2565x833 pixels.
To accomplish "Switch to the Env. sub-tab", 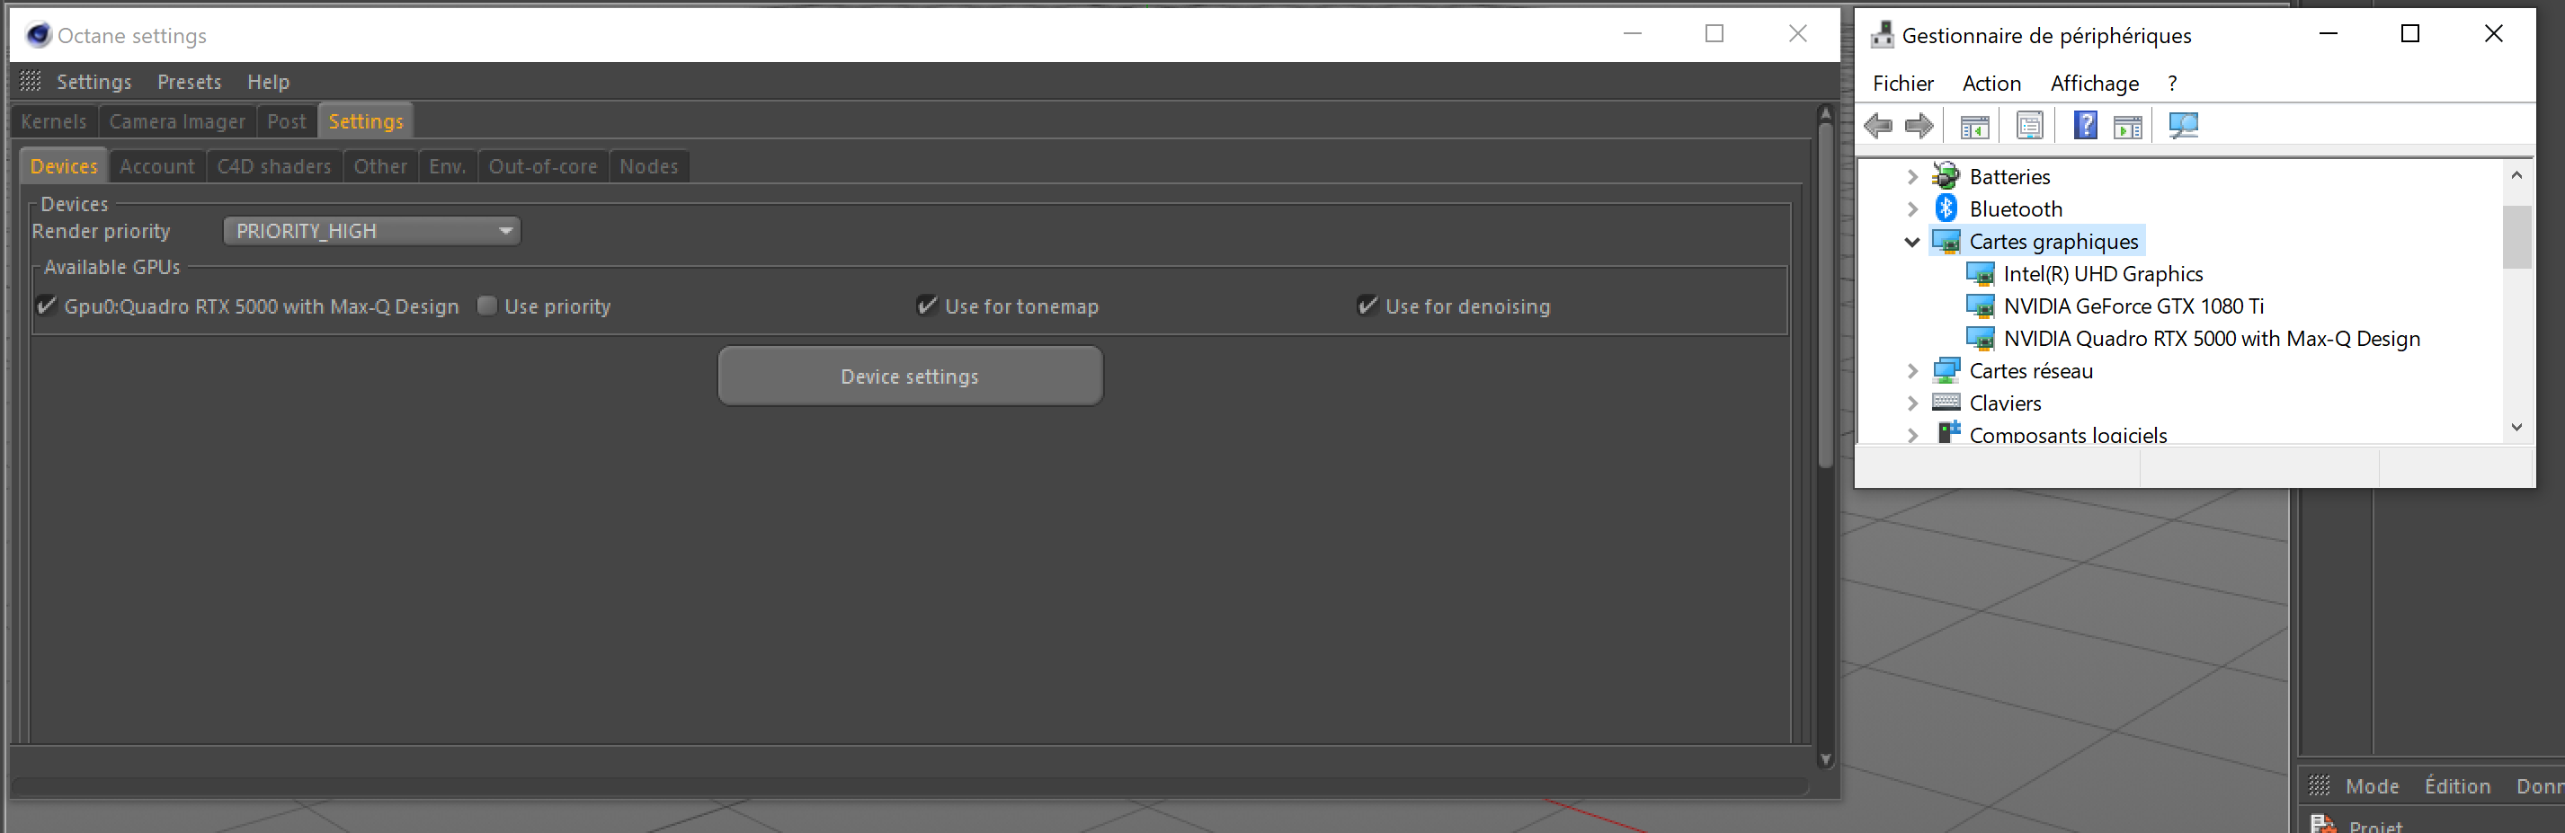I will [447, 166].
